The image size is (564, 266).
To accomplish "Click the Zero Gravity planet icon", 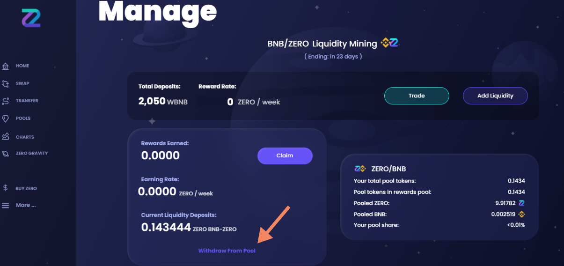I will click(6, 154).
